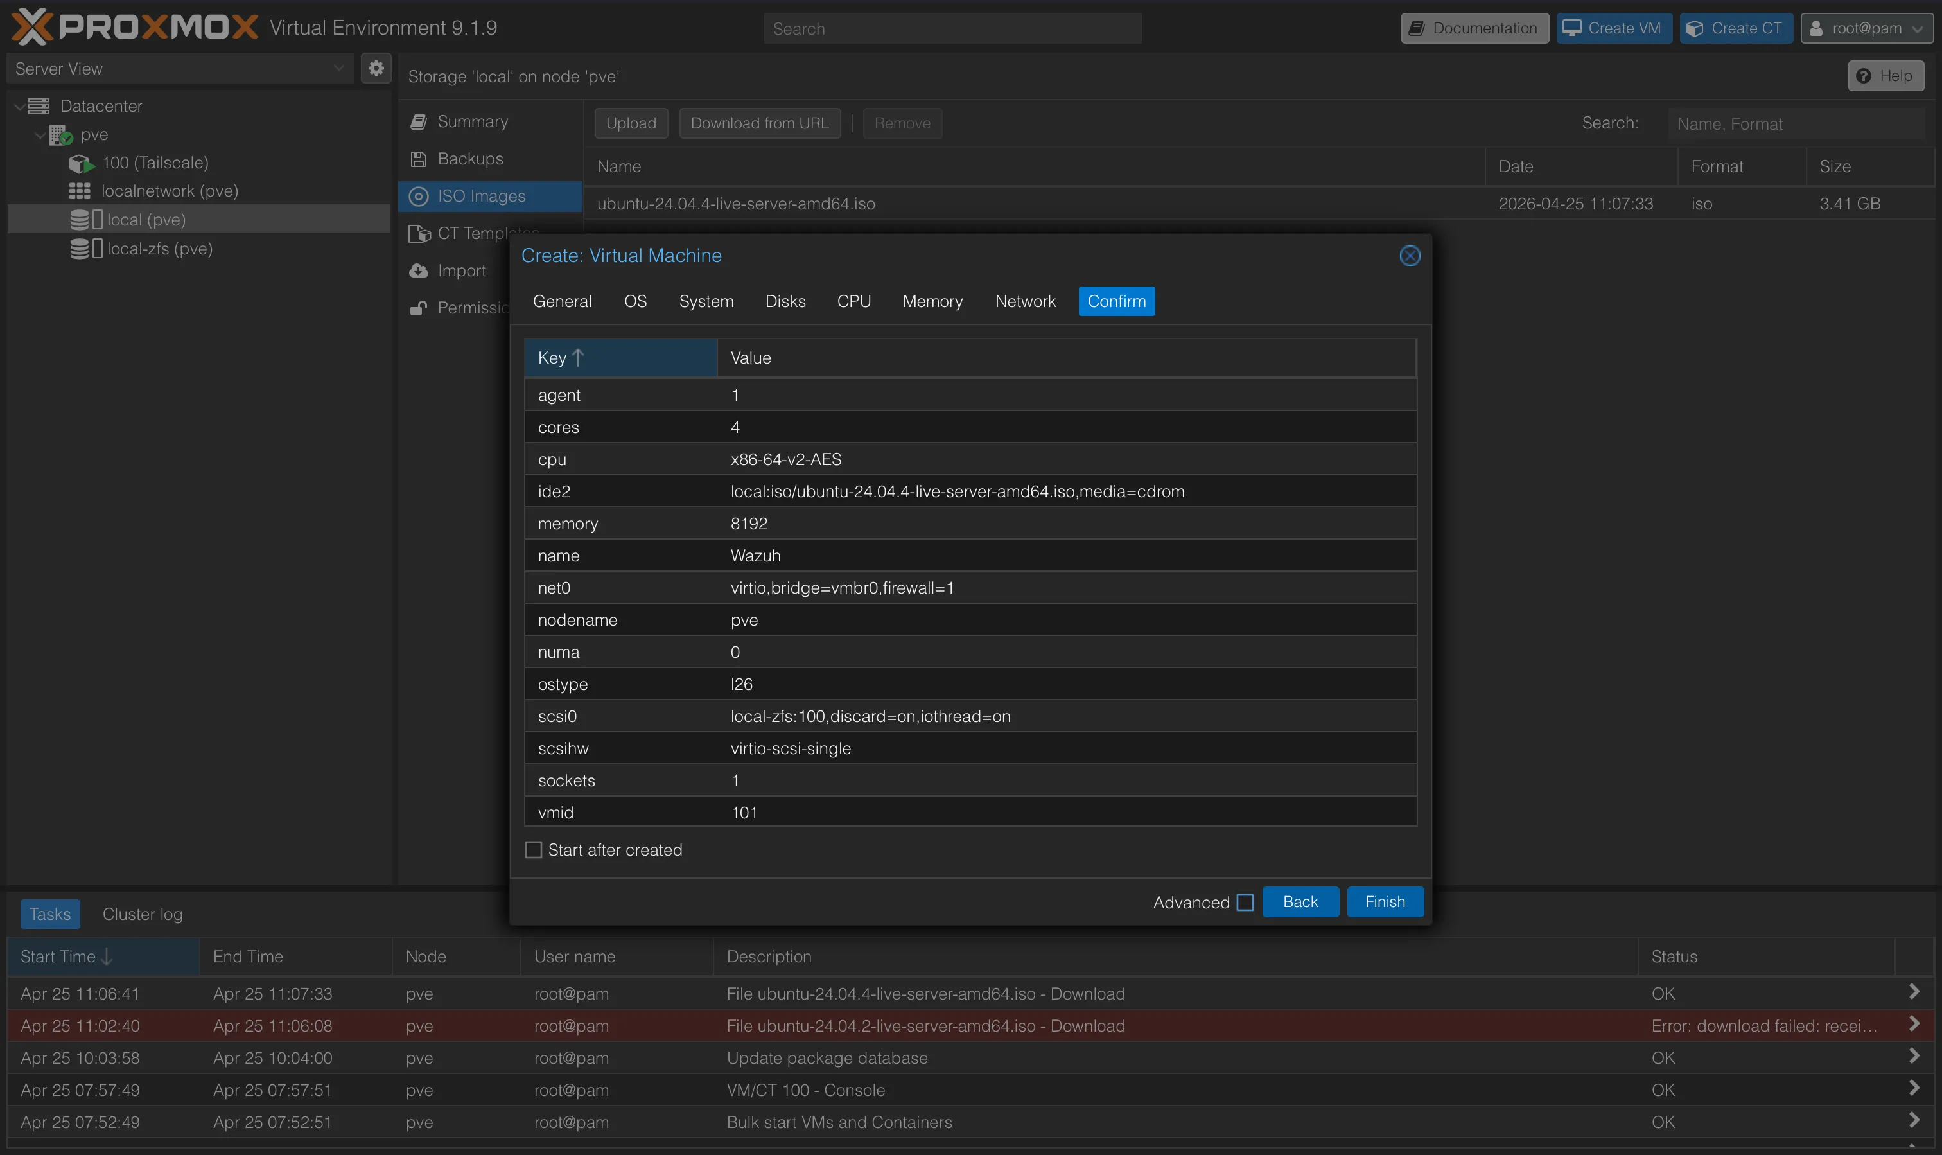
Task: Select the Confirm tab
Action: pos(1117,301)
